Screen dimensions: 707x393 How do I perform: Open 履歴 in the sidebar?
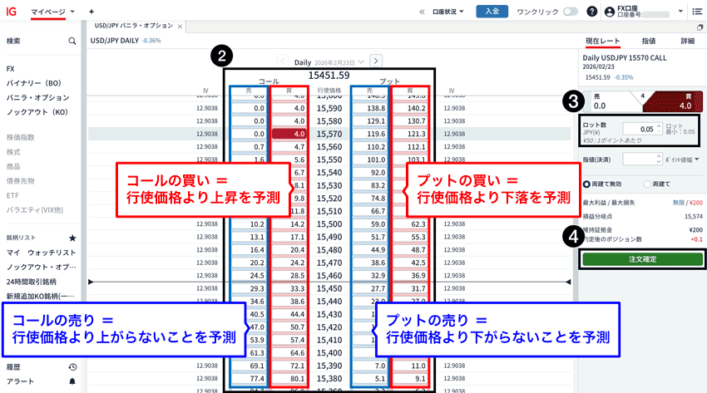[x=13, y=367]
